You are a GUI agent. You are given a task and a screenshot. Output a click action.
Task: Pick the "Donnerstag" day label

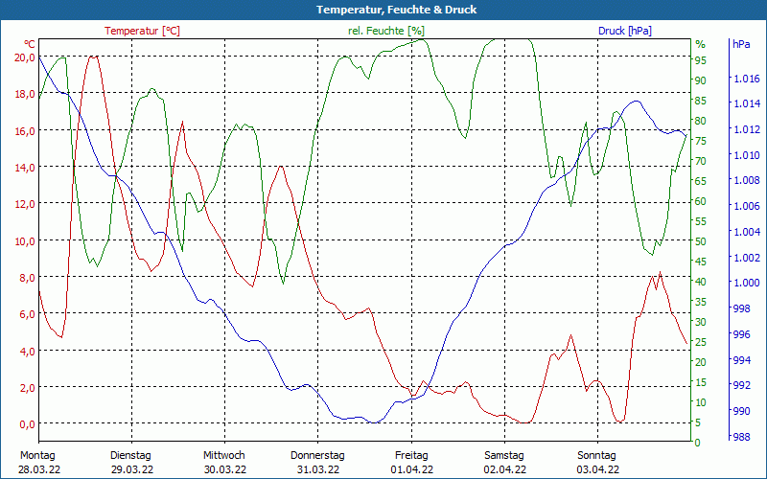317,455
